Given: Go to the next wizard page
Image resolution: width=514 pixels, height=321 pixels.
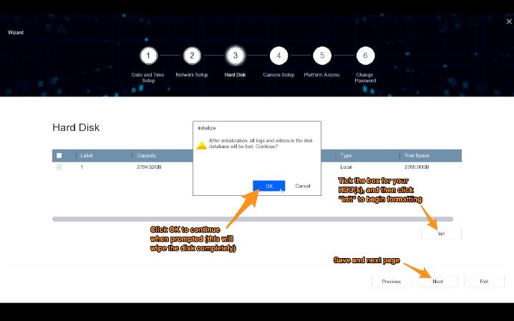Looking at the screenshot, I should coord(437,282).
